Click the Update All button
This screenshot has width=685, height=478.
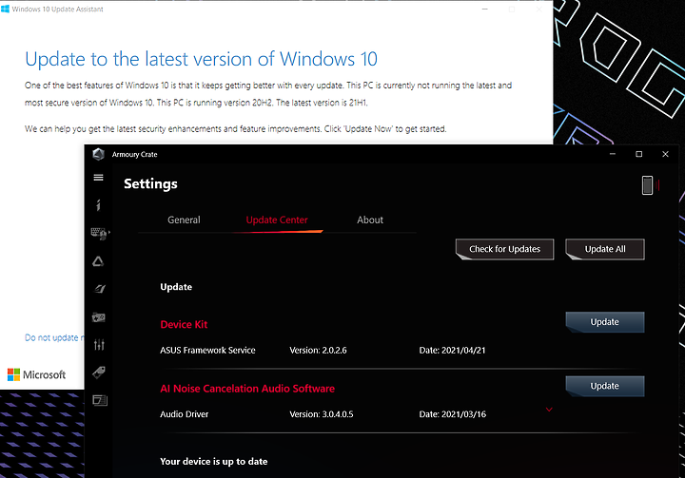[x=605, y=249]
